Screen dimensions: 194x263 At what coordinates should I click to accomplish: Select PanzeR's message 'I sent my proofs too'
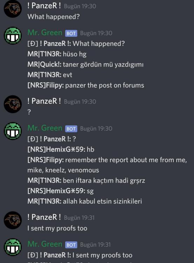[58, 228]
